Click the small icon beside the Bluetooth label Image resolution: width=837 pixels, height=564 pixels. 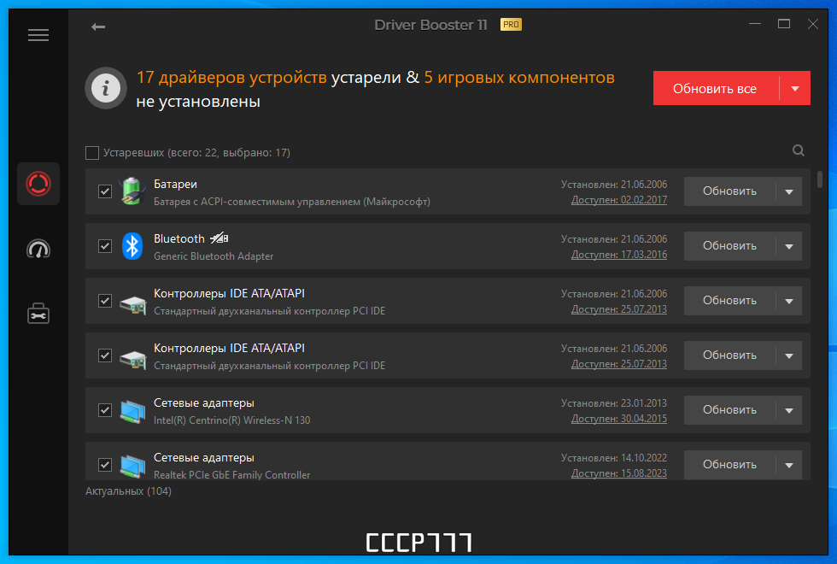coord(219,238)
